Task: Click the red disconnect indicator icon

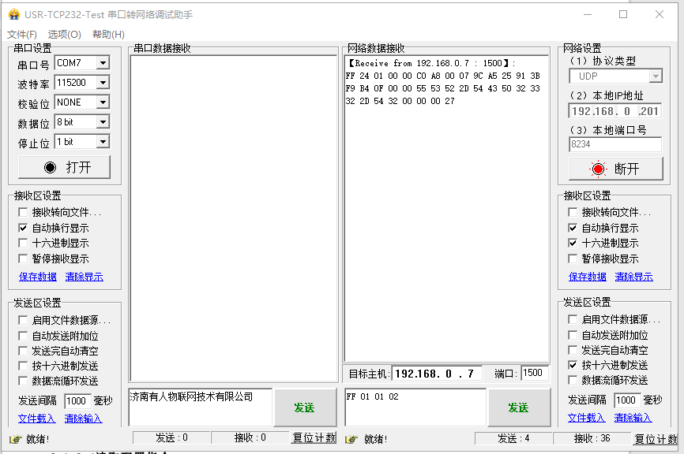Action: pyautogui.click(x=598, y=169)
